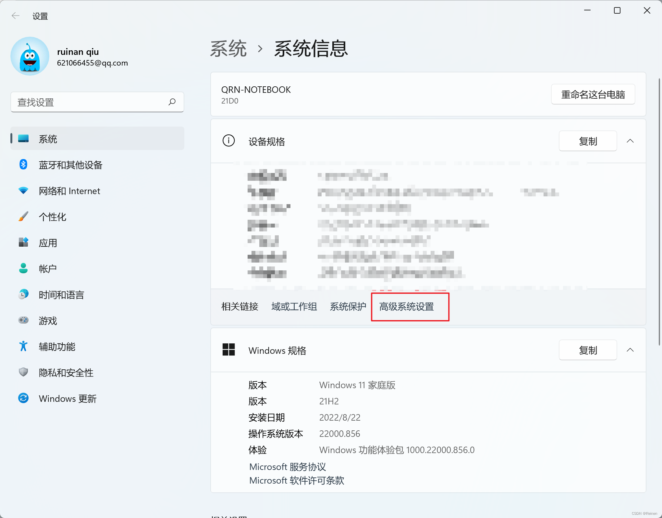Copy the Windows specifications
The height and width of the screenshot is (518, 662).
point(587,350)
